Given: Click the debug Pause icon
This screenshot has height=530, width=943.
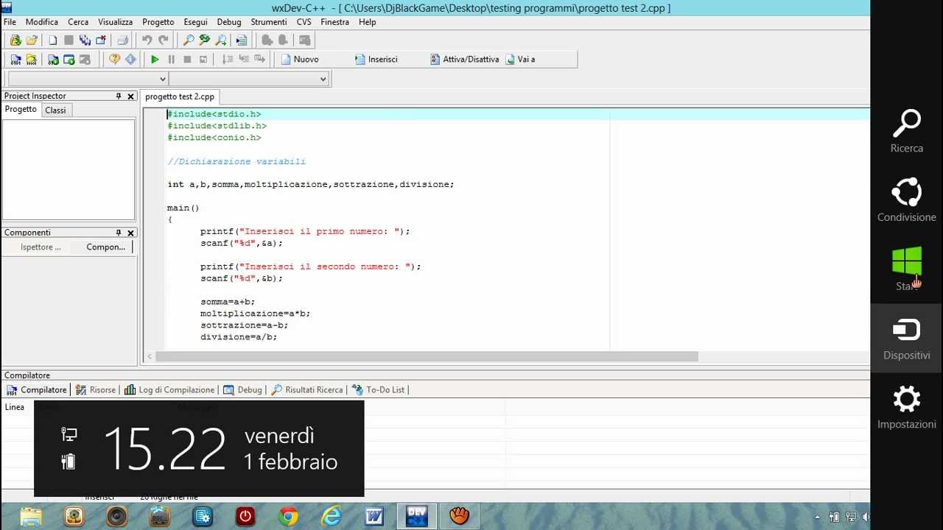Looking at the screenshot, I should pos(171,60).
